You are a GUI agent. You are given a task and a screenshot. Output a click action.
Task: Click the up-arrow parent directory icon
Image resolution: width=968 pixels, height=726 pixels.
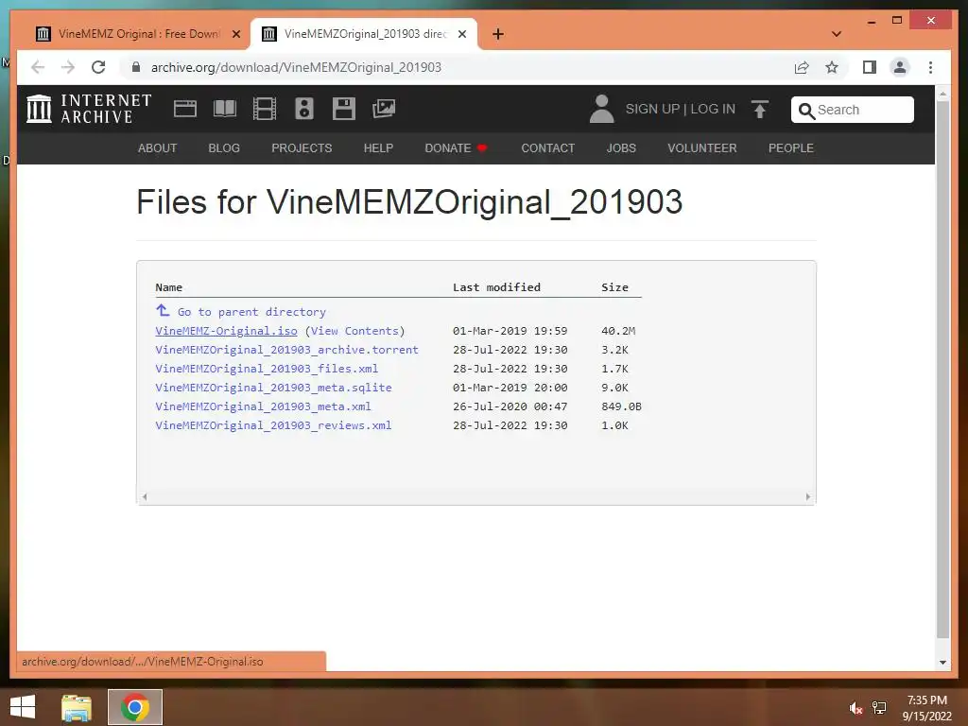point(163,310)
